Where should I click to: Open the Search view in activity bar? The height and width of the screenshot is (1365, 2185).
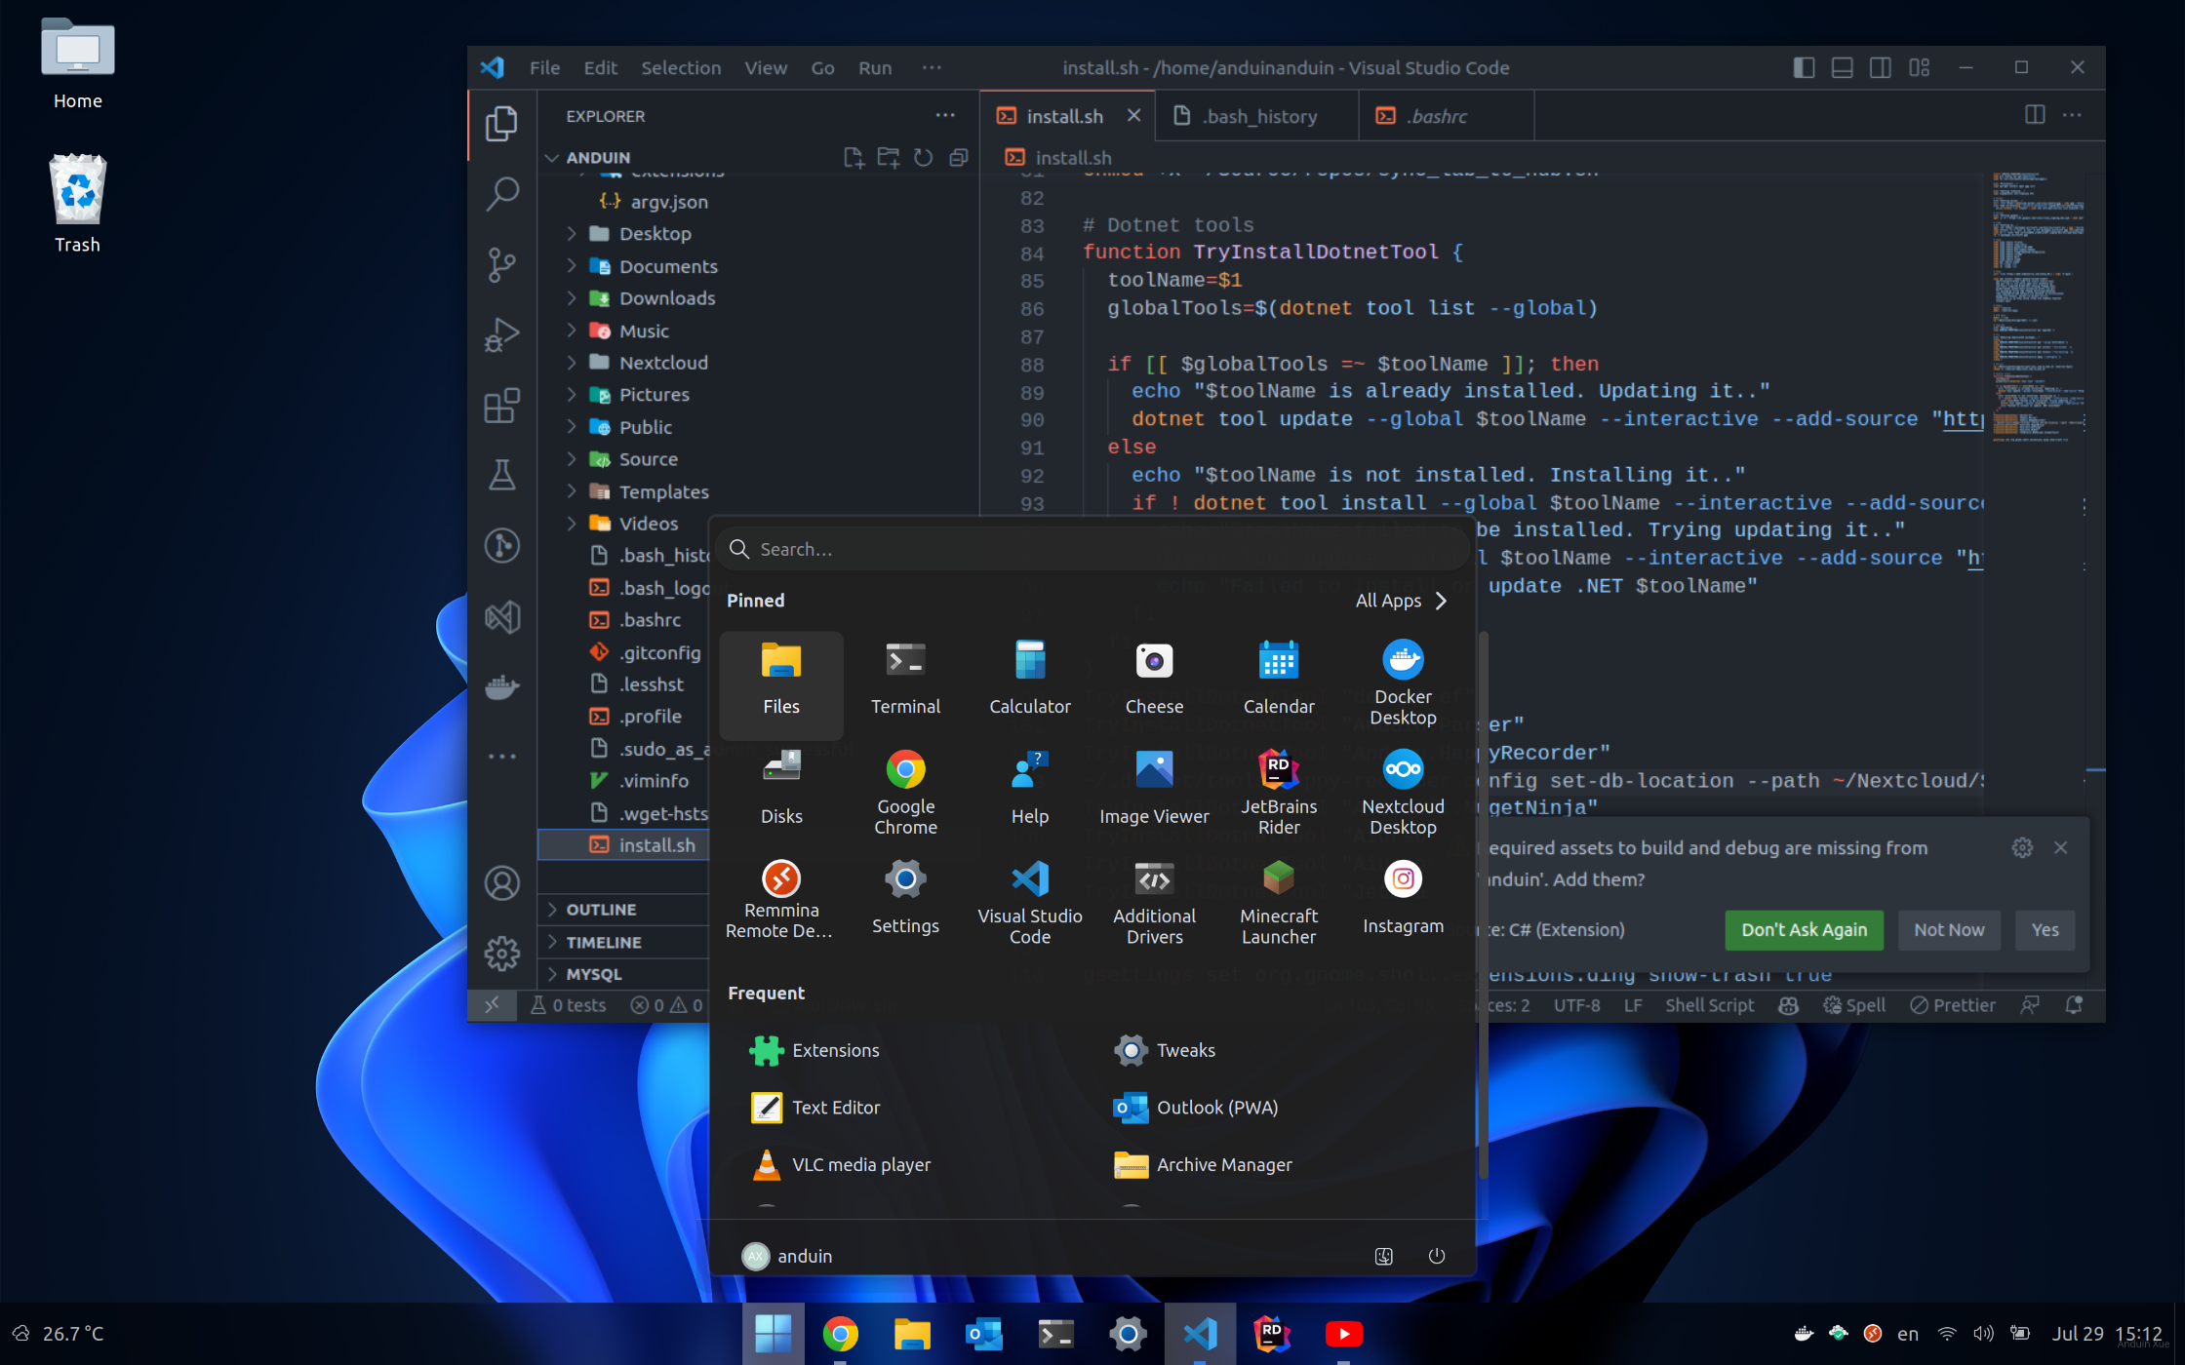(x=501, y=194)
